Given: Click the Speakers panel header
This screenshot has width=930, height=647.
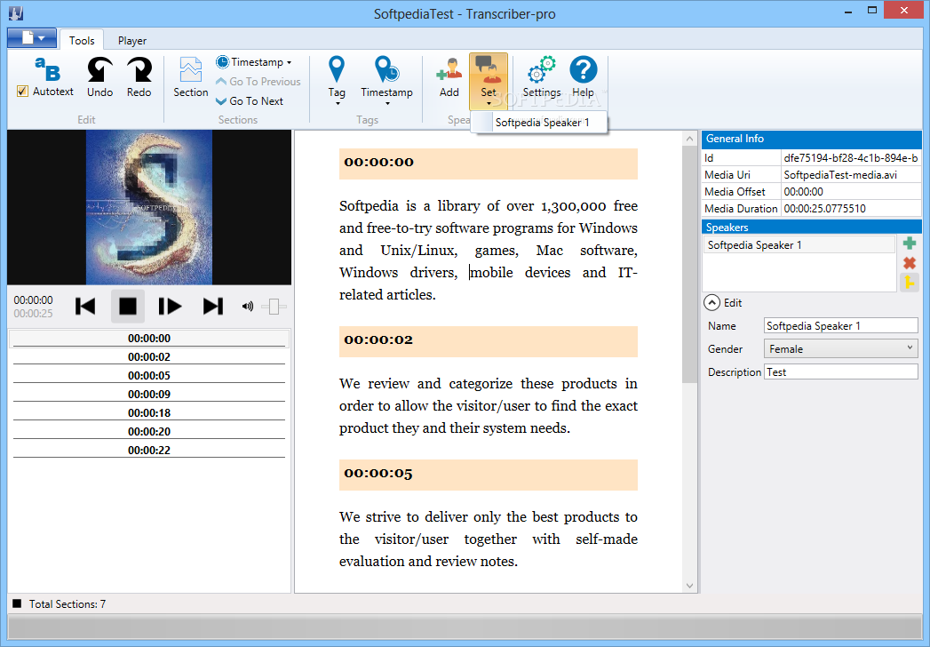Looking at the screenshot, I should (811, 227).
